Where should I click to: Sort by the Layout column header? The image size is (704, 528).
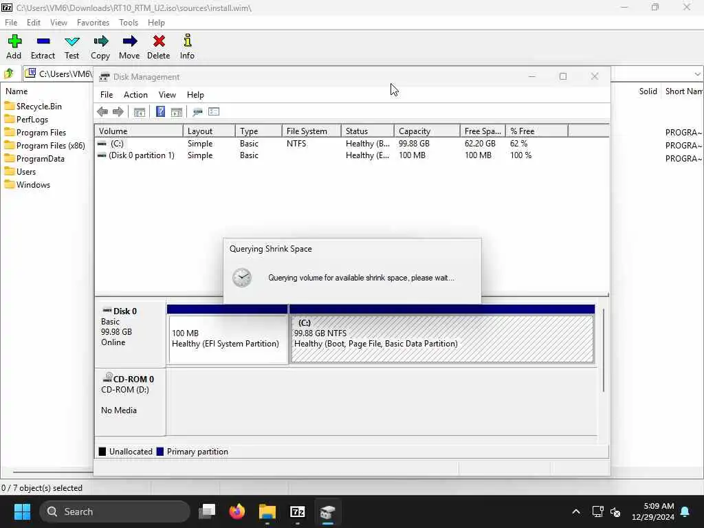209,131
